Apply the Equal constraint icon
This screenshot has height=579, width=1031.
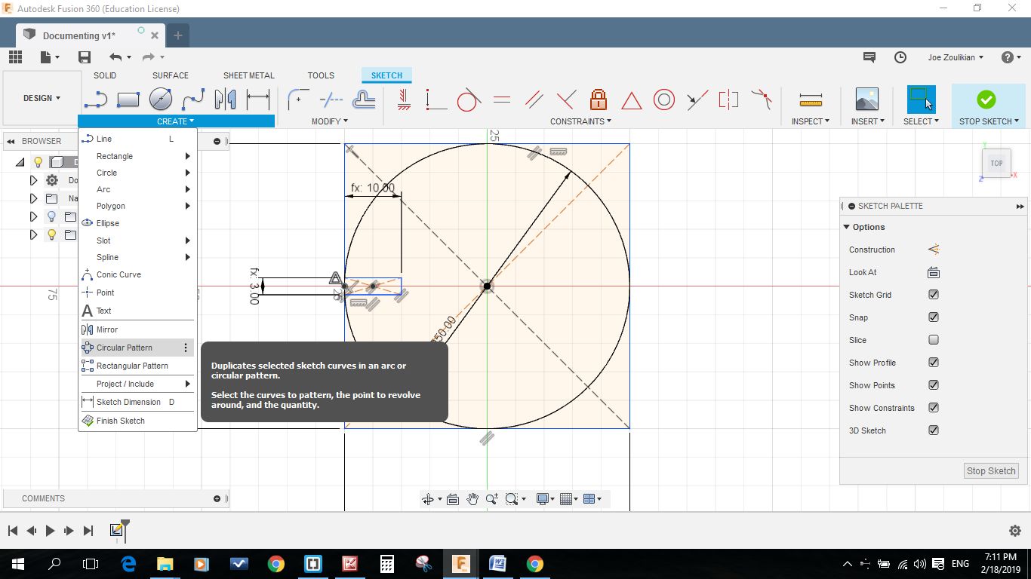click(x=501, y=99)
